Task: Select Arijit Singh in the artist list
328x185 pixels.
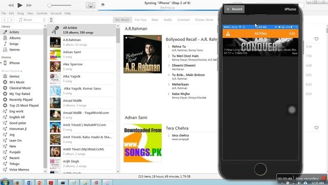Action: point(82,163)
